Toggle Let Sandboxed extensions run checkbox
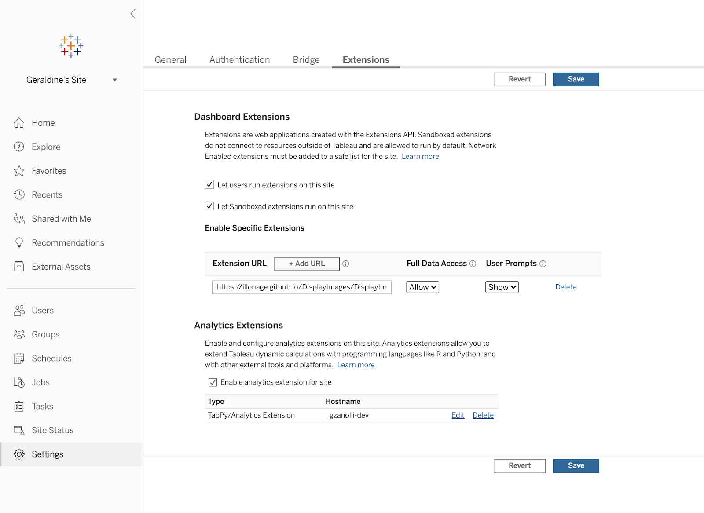Screen dimensions: 704x513 click(209, 206)
